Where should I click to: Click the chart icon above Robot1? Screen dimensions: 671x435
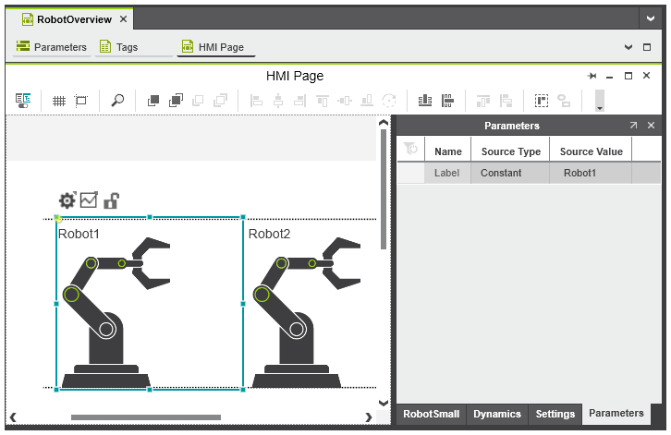[89, 200]
